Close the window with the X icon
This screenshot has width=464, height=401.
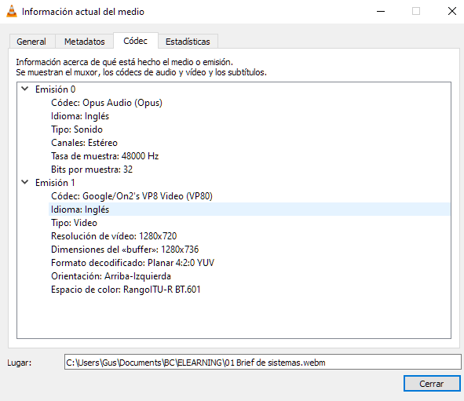click(452, 12)
